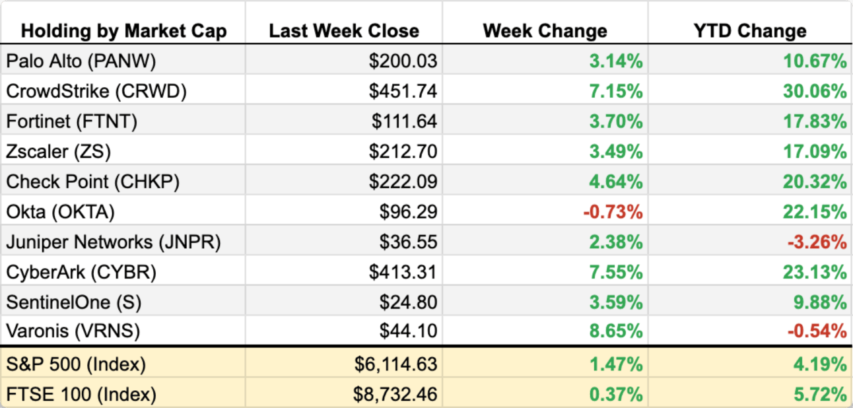Image resolution: width=853 pixels, height=408 pixels.
Task: Click the Week Change column header
Action: click(545, 31)
